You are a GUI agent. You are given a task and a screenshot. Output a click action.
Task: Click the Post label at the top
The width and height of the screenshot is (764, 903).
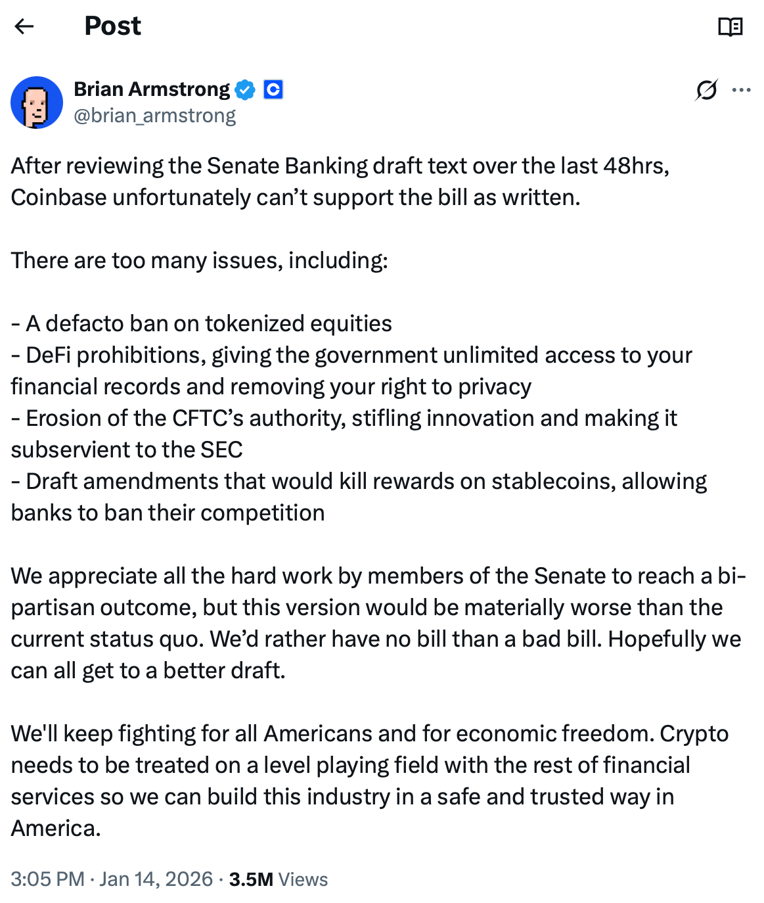(112, 26)
